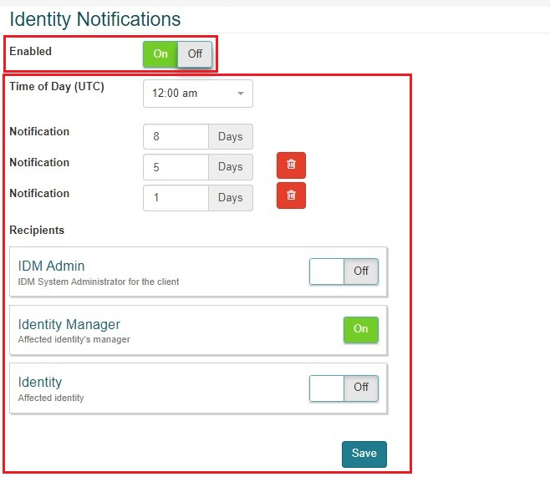Focus the notification field showing 5
550x477 pixels.
pos(176,167)
